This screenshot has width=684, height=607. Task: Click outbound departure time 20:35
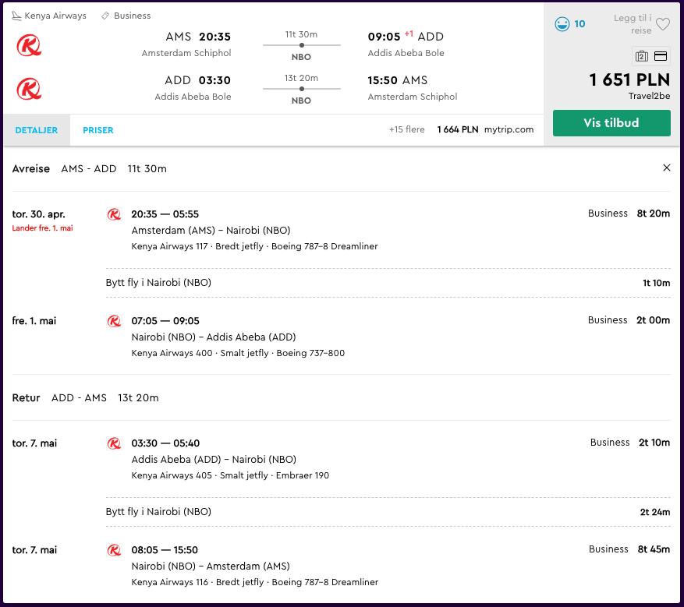(x=214, y=37)
